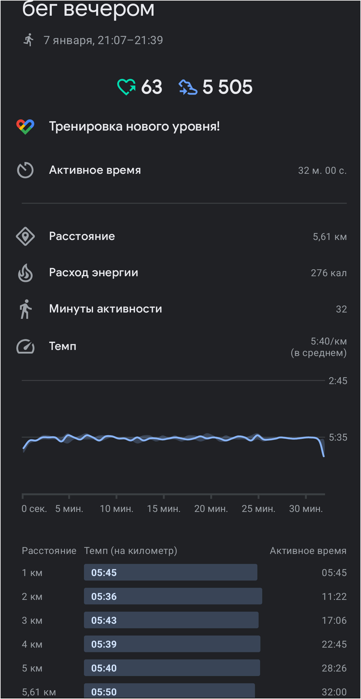Tap the 5,61 км pace bar 05:50

pos(169,691)
